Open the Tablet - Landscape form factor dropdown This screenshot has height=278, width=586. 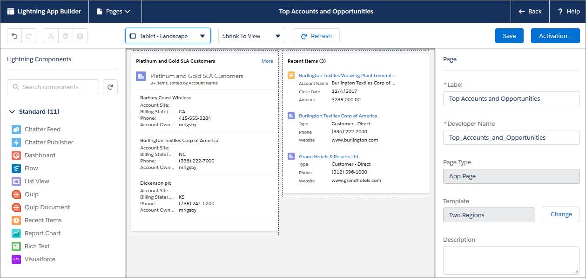[168, 36]
